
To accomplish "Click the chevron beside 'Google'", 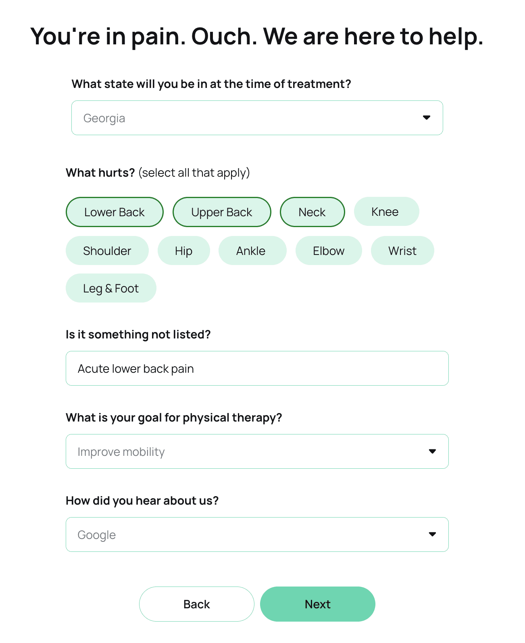I will click(x=432, y=534).
